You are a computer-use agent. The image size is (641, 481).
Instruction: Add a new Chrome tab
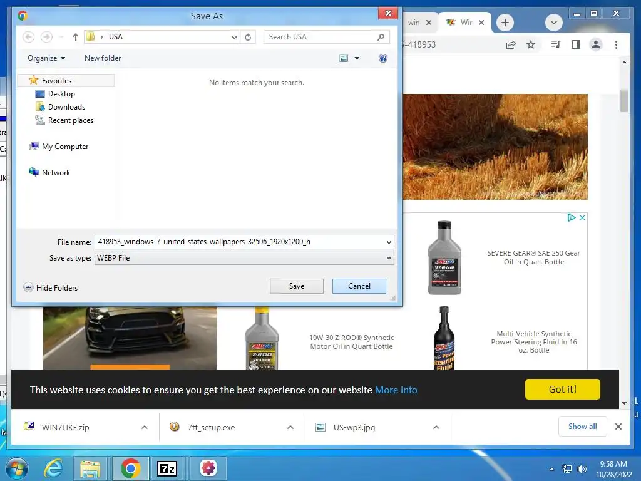coord(505,23)
